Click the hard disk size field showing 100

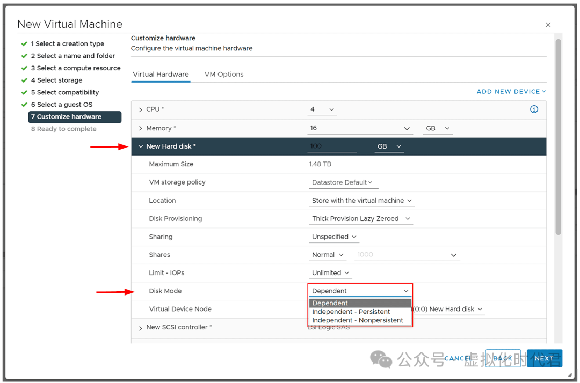point(332,146)
